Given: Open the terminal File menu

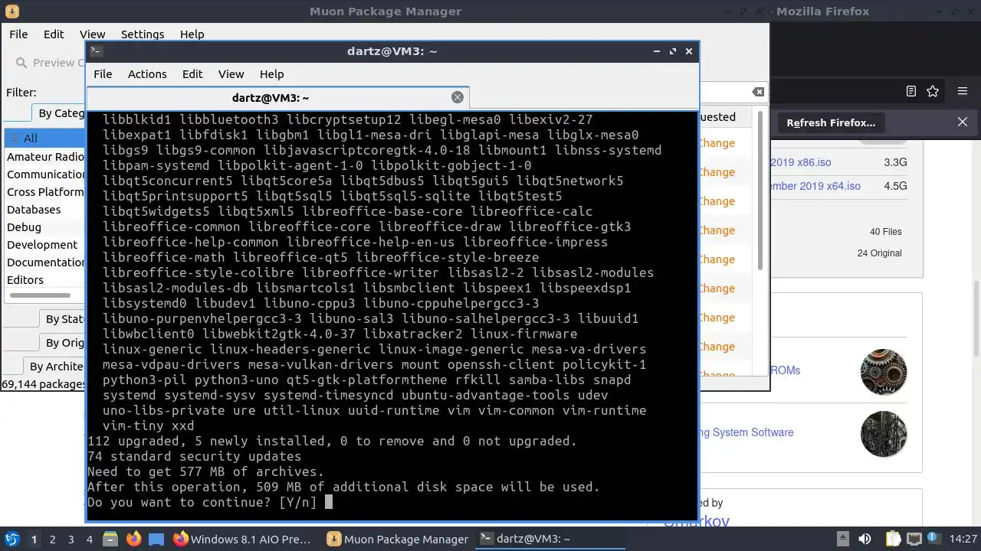Looking at the screenshot, I should pyautogui.click(x=103, y=74).
